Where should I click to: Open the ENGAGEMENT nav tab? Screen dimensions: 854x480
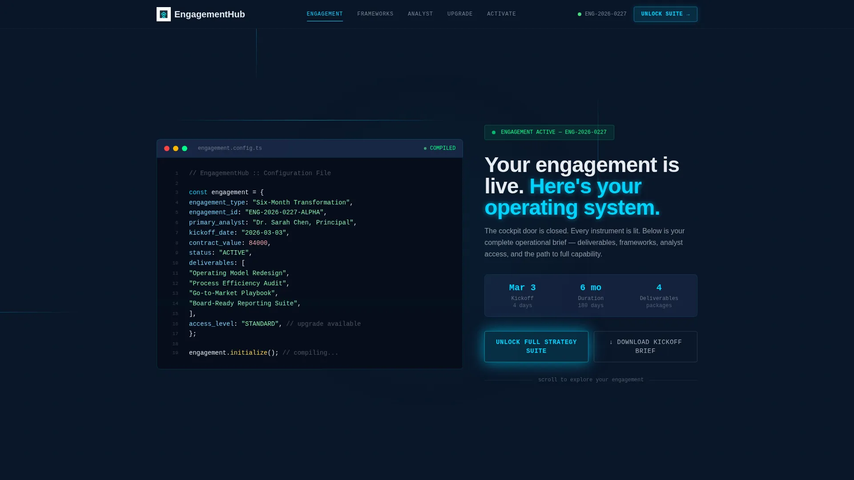pyautogui.click(x=325, y=14)
